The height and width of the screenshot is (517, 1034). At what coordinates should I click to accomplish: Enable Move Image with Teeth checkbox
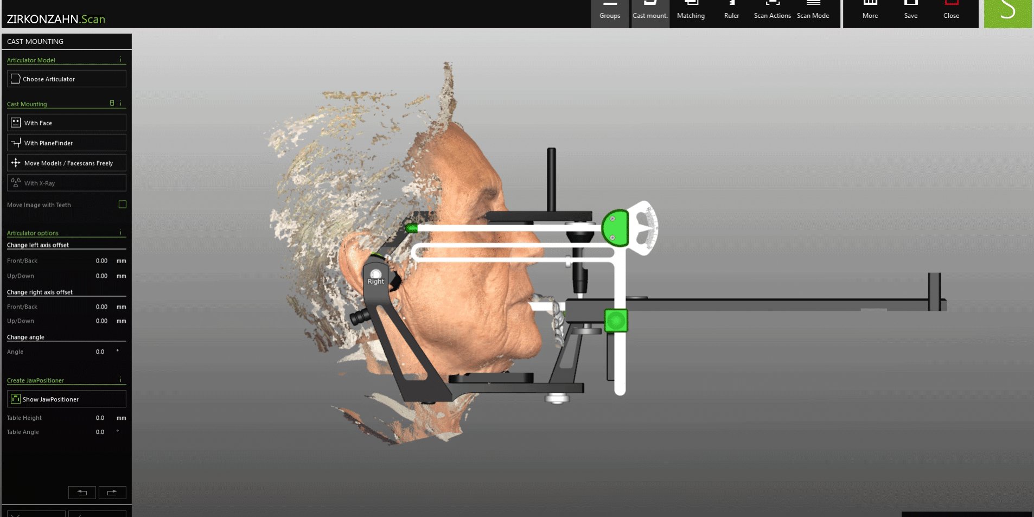[x=123, y=205]
